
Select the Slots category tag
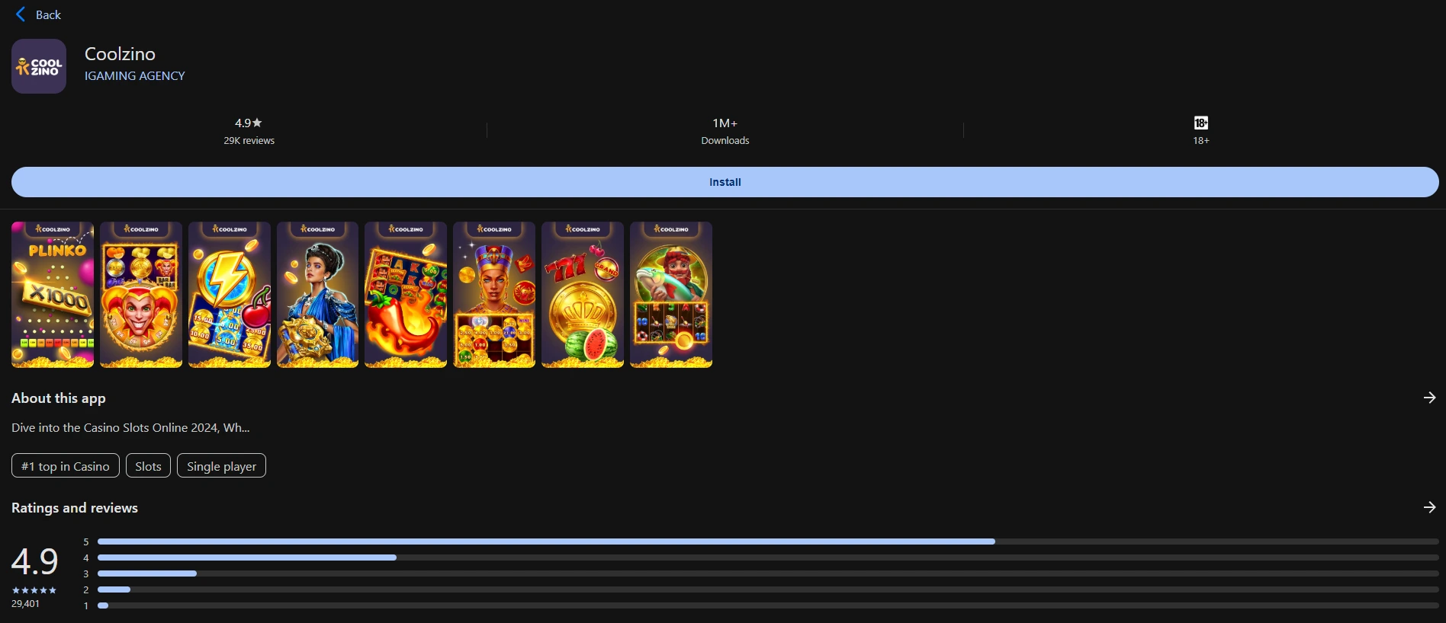pos(148,466)
